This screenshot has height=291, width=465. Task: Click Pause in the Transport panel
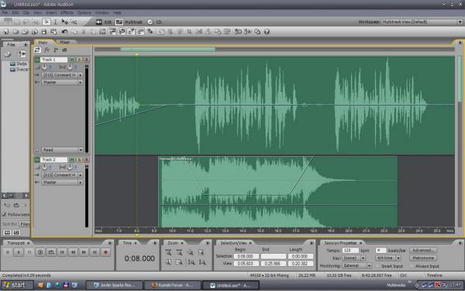click(x=29, y=252)
